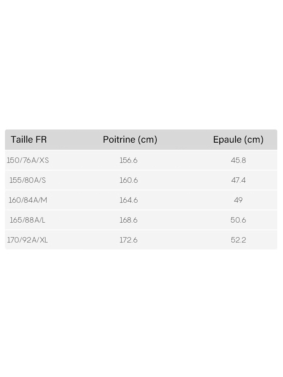This screenshot has width=283, height=377.
Task: Click the 52.2 shoulder value
Action: (238, 240)
